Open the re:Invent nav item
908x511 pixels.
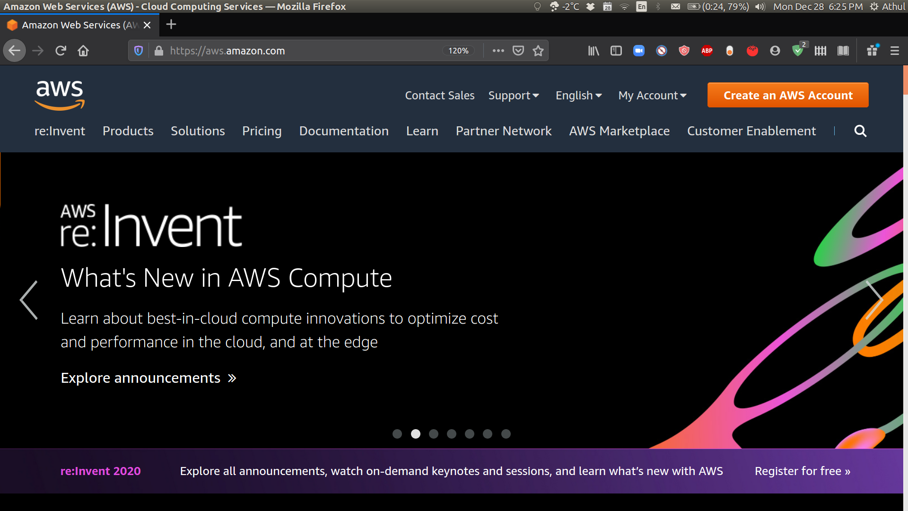(x=60, y=131)
